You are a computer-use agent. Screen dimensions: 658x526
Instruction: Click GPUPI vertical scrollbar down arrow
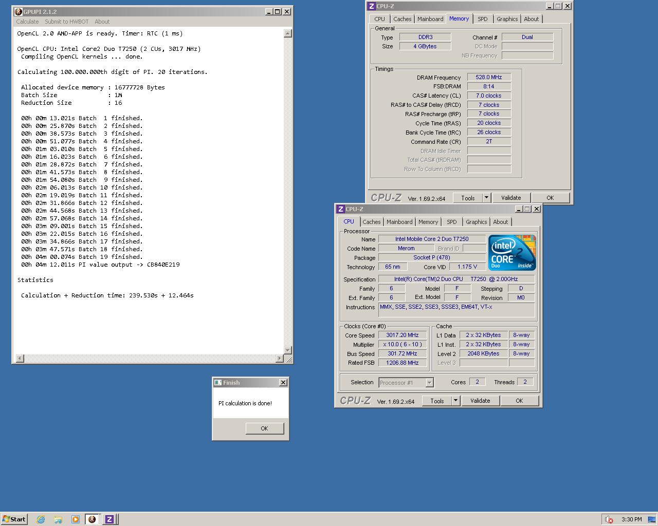(288, 350)
